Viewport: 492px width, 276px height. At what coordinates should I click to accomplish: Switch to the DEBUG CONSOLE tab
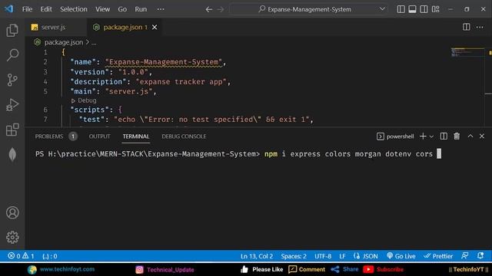pos(184,136)
